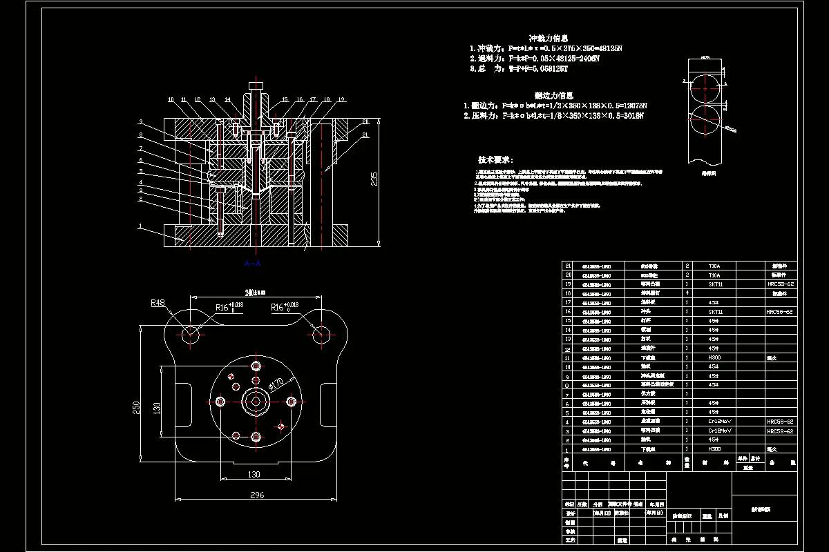Click HRC58-62 note in row 3
This screenshot has width=829, height=552.
tap(780, 430)
